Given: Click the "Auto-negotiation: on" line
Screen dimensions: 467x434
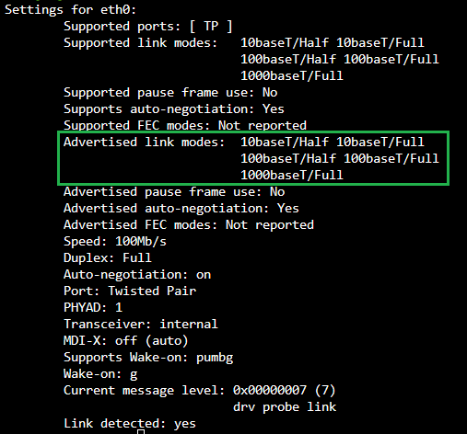Looking at the screenshot, I should (137, 275).
